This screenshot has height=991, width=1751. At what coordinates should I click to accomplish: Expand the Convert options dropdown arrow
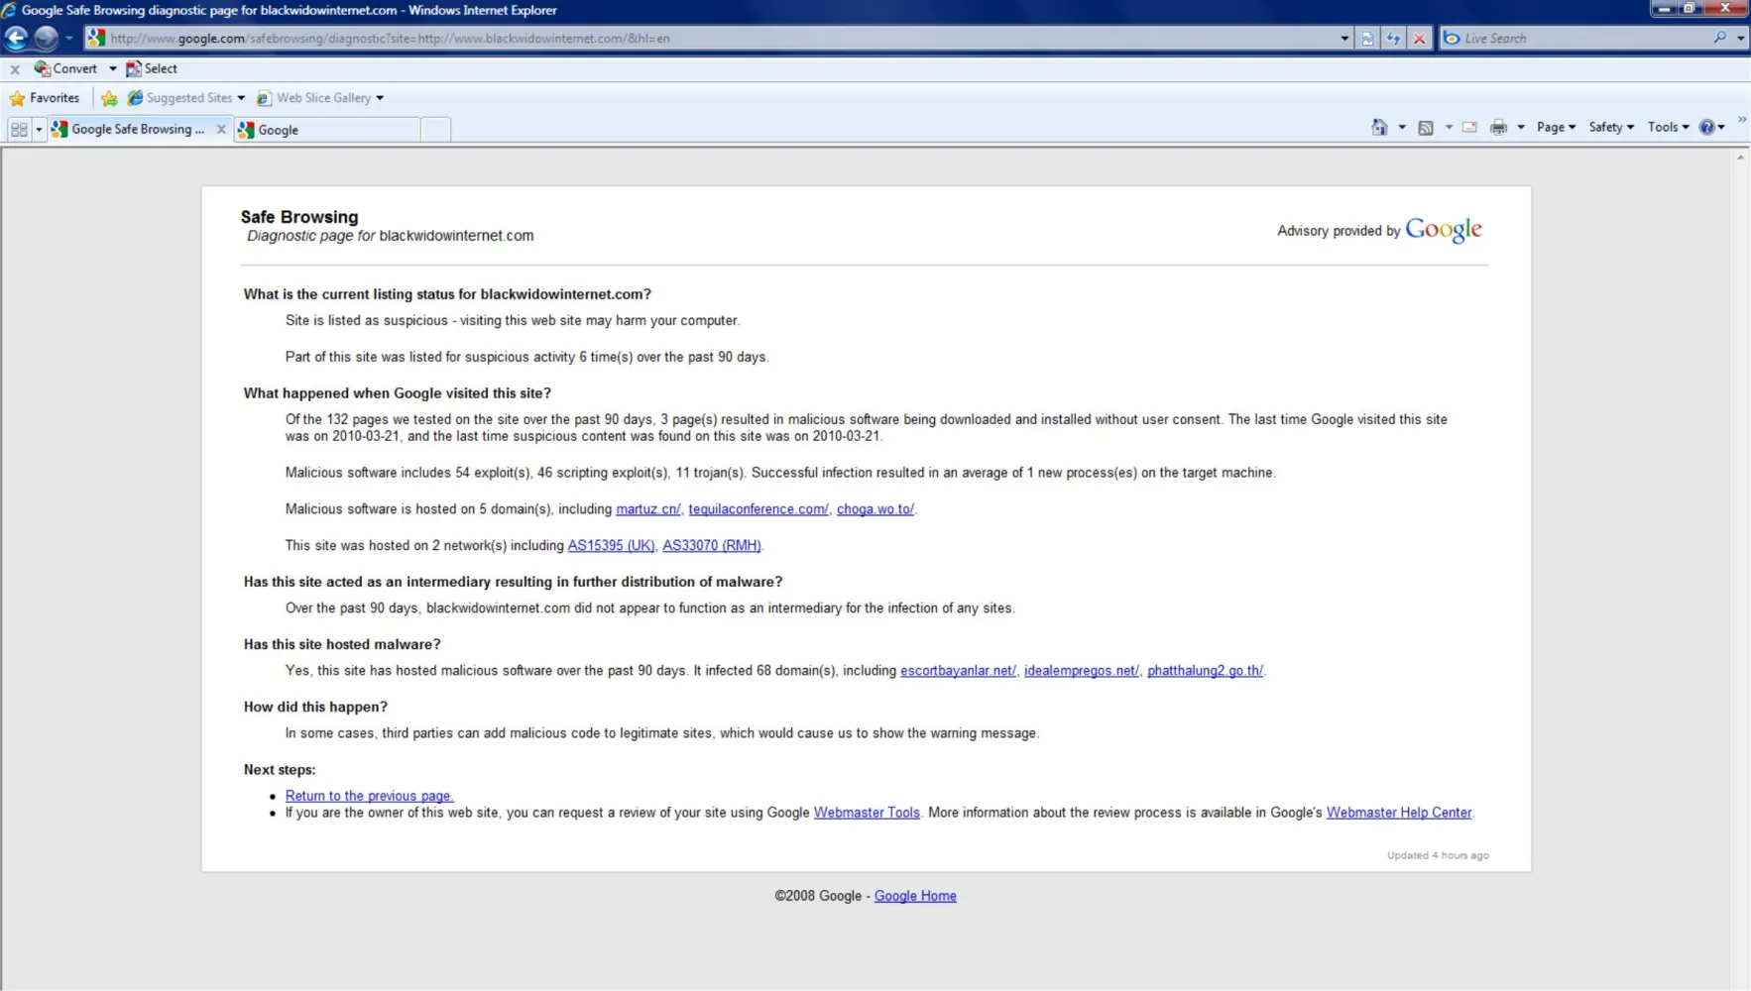click(112, 69)
